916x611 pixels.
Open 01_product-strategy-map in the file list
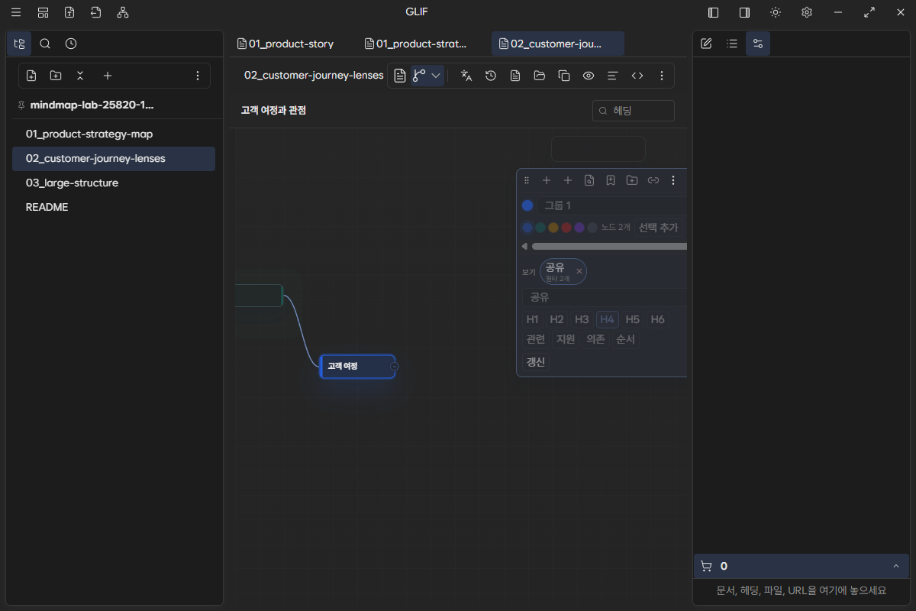pyautogui.click(x=114, y=134)
